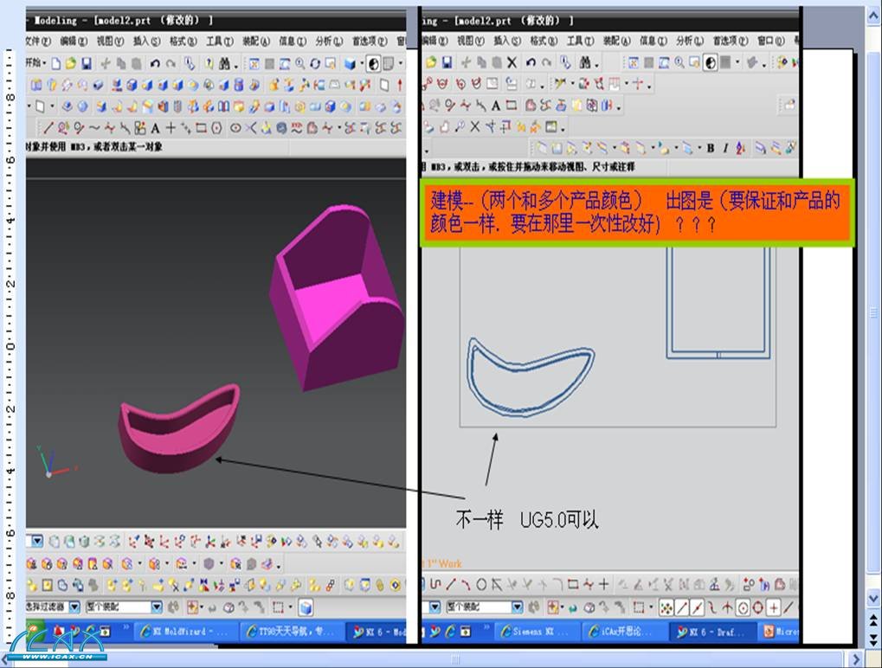Click Undo arrow in Drafting window
The width and height of the screenshot is (882, 668).
[531, 61]
